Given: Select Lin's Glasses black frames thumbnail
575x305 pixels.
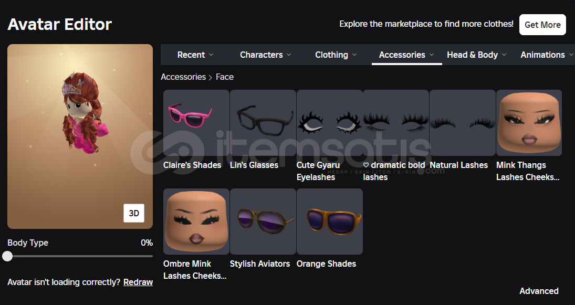Looking at the screenshot, I should (x=263, y=123).
